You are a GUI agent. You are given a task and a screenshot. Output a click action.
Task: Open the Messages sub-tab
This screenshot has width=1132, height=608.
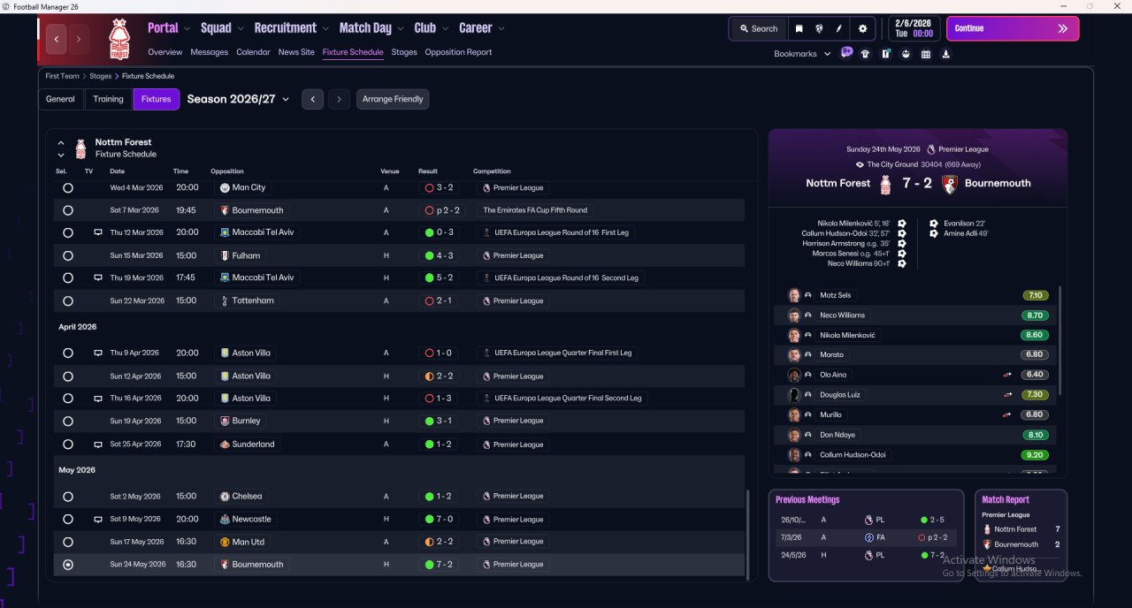(210, 52)
